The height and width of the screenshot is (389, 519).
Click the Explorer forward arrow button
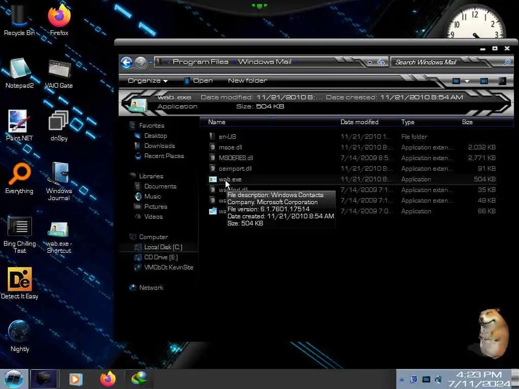(x=140, y=62)
